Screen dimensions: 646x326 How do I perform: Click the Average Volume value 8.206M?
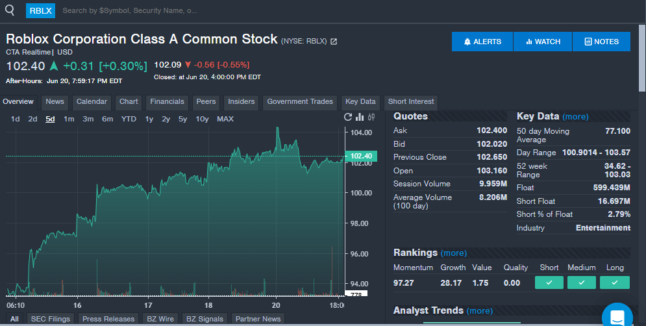pyautogui.click(x=493, y=197)
